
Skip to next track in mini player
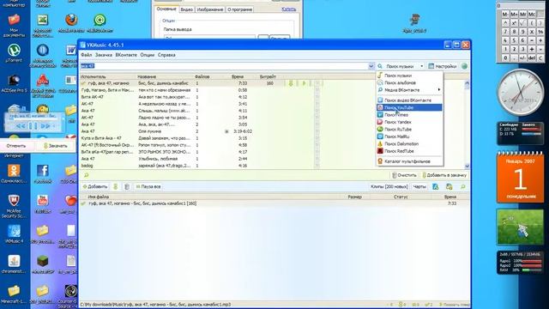(x=45, y=126)
